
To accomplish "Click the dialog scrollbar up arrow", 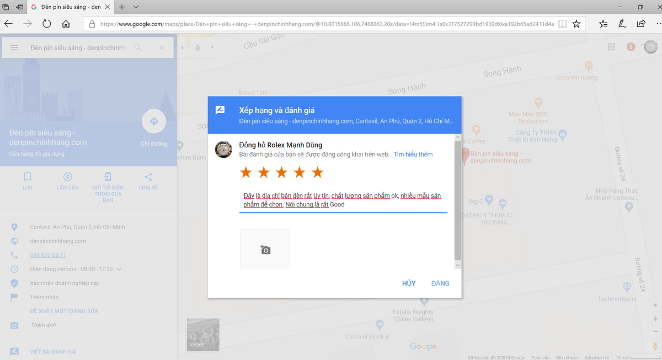I will coord(457,137).
